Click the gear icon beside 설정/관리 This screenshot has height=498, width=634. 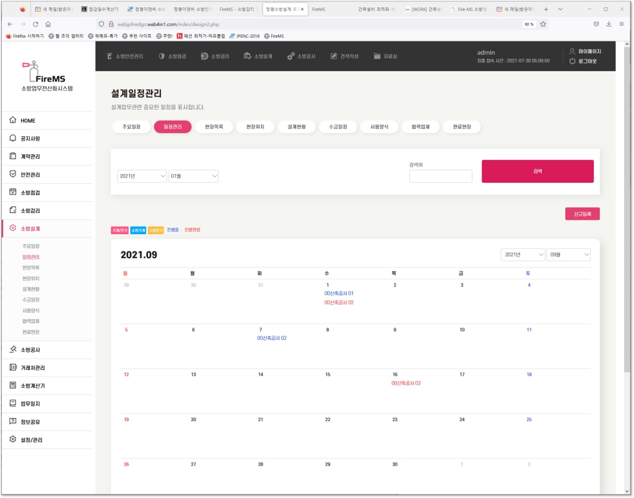tap(13, 440)
